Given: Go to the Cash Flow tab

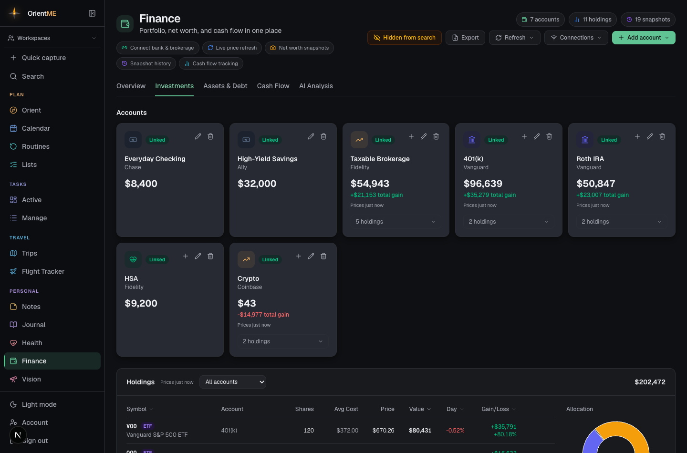Looking at the screenshot, I should coord(273,86).
